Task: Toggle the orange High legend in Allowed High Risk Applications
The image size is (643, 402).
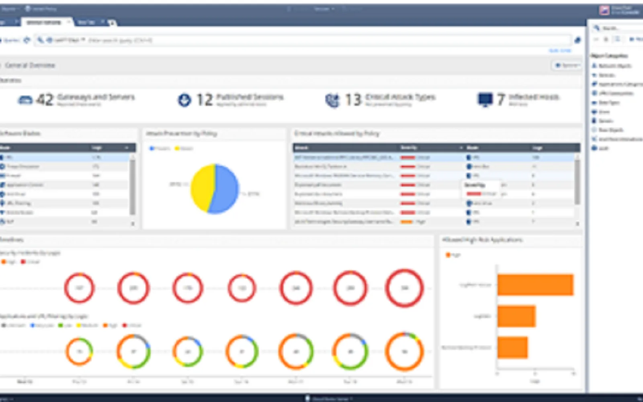Action: coord(453,255)
